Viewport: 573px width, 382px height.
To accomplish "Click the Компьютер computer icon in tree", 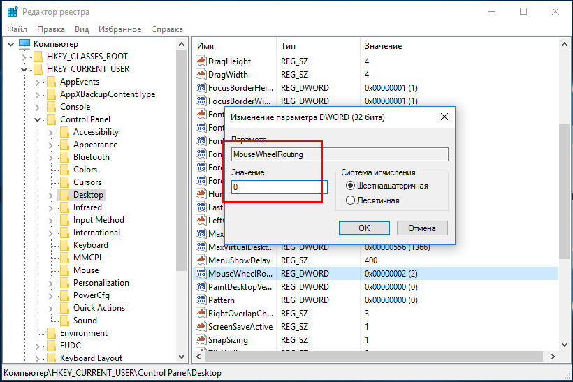I will pyautogui.click(x=24, y=44).
